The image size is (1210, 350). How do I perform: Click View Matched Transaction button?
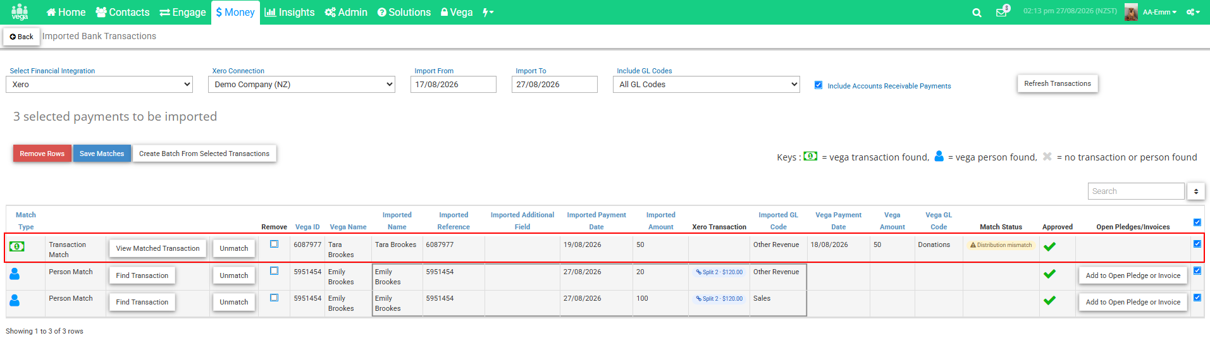click(x=158, y=248)
